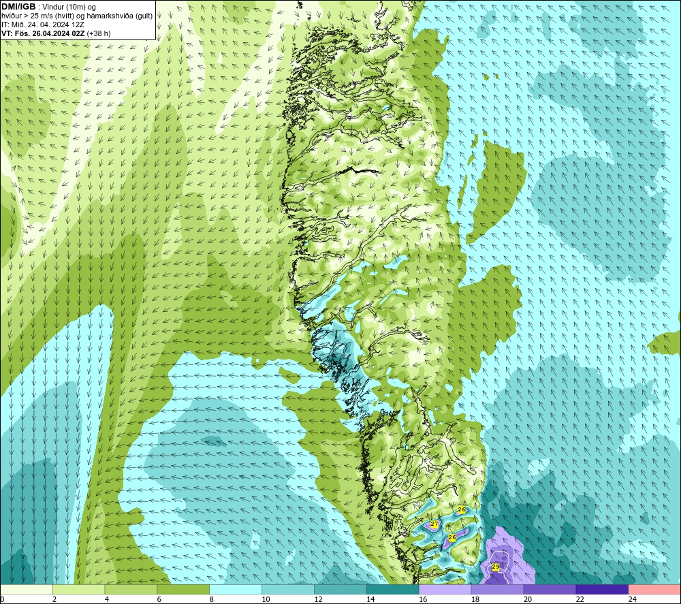Screen dimensions: 681x604
Task: Click the scale label '2' under the color bar
Action: point(54,599)
